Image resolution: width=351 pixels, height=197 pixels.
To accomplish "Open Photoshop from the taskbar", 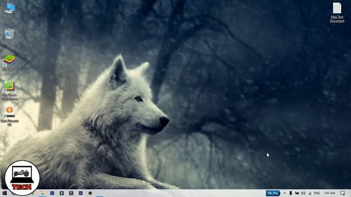I will click(x=52, y=193).
